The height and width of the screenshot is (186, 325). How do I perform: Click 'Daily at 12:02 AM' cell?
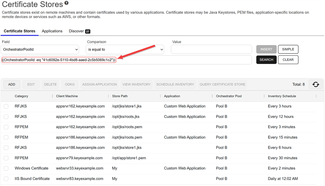pyautogui.click(x=283, y=179)
